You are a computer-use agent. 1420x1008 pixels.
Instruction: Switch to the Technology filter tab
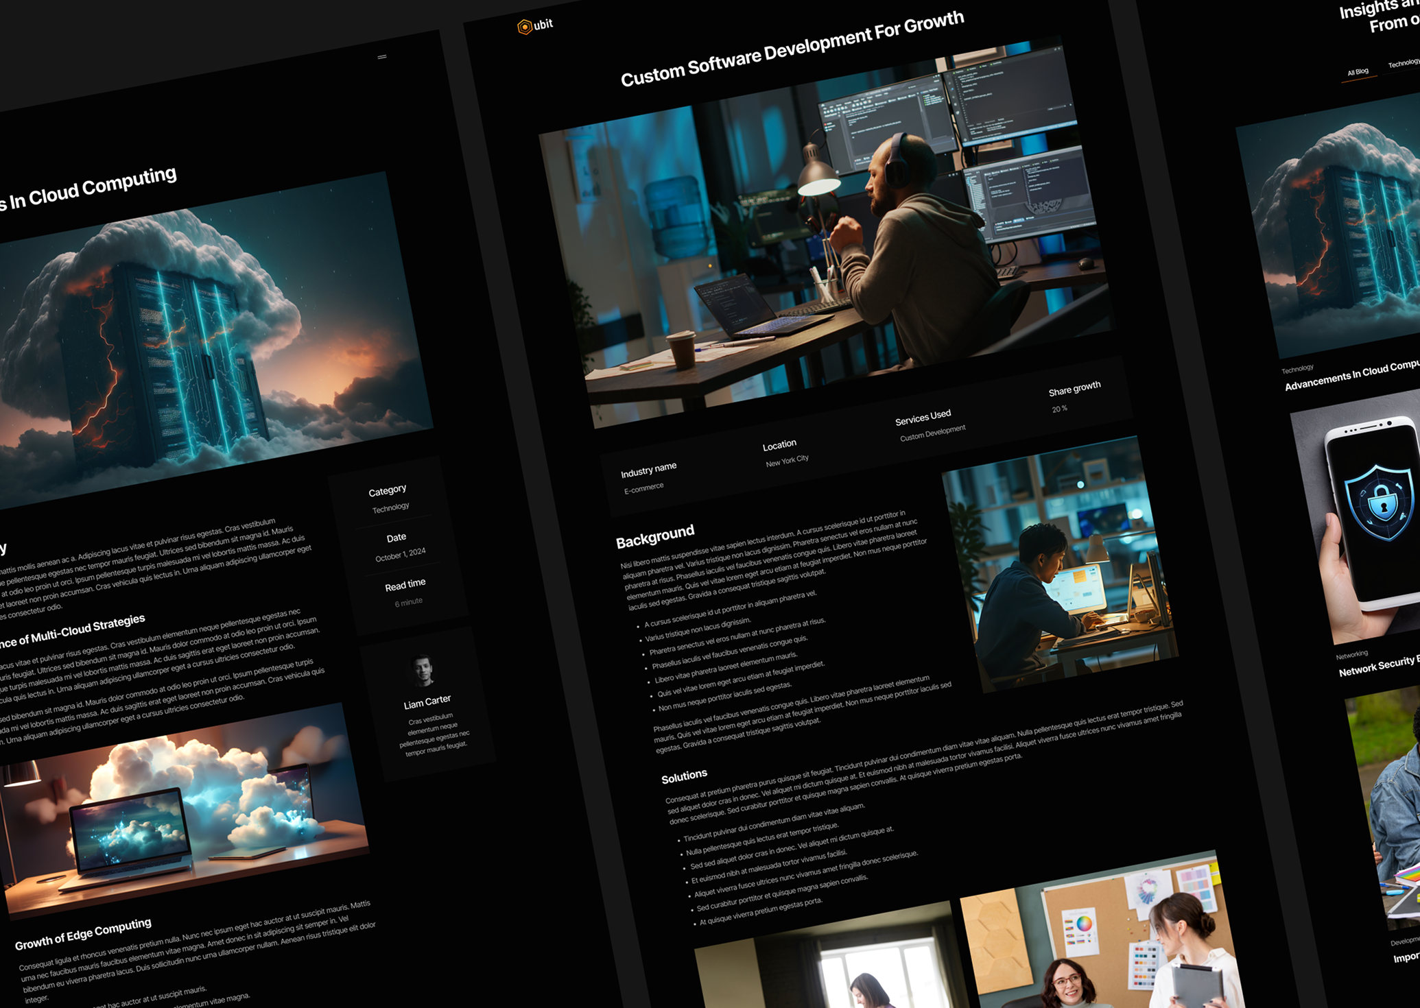(1403, 64)
